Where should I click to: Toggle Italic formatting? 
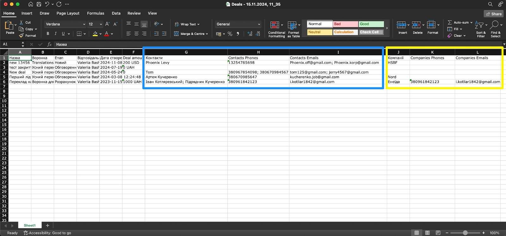coord(56,34)
